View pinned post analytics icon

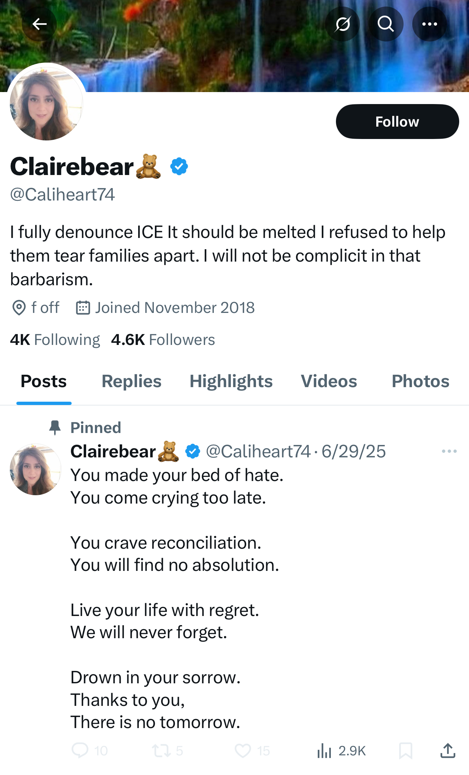click(x=324, y=750)
